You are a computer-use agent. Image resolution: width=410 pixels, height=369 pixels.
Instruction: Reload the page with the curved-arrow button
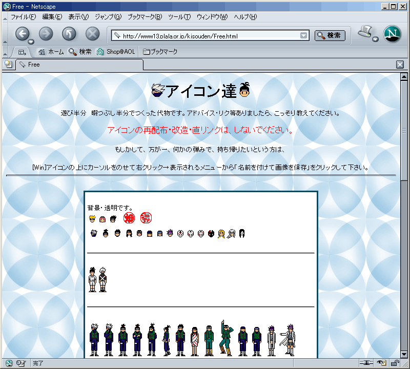69,34
